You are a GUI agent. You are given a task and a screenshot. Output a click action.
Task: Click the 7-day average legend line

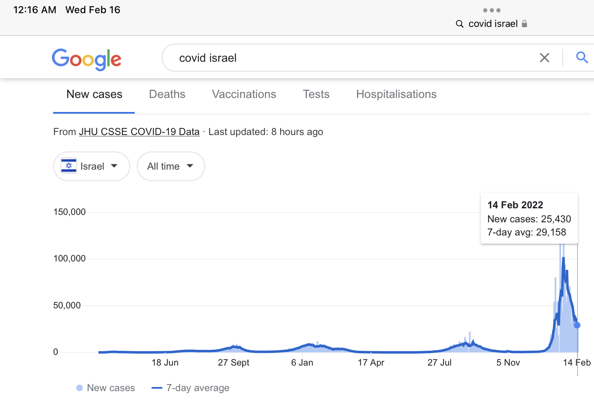point(157,388)
